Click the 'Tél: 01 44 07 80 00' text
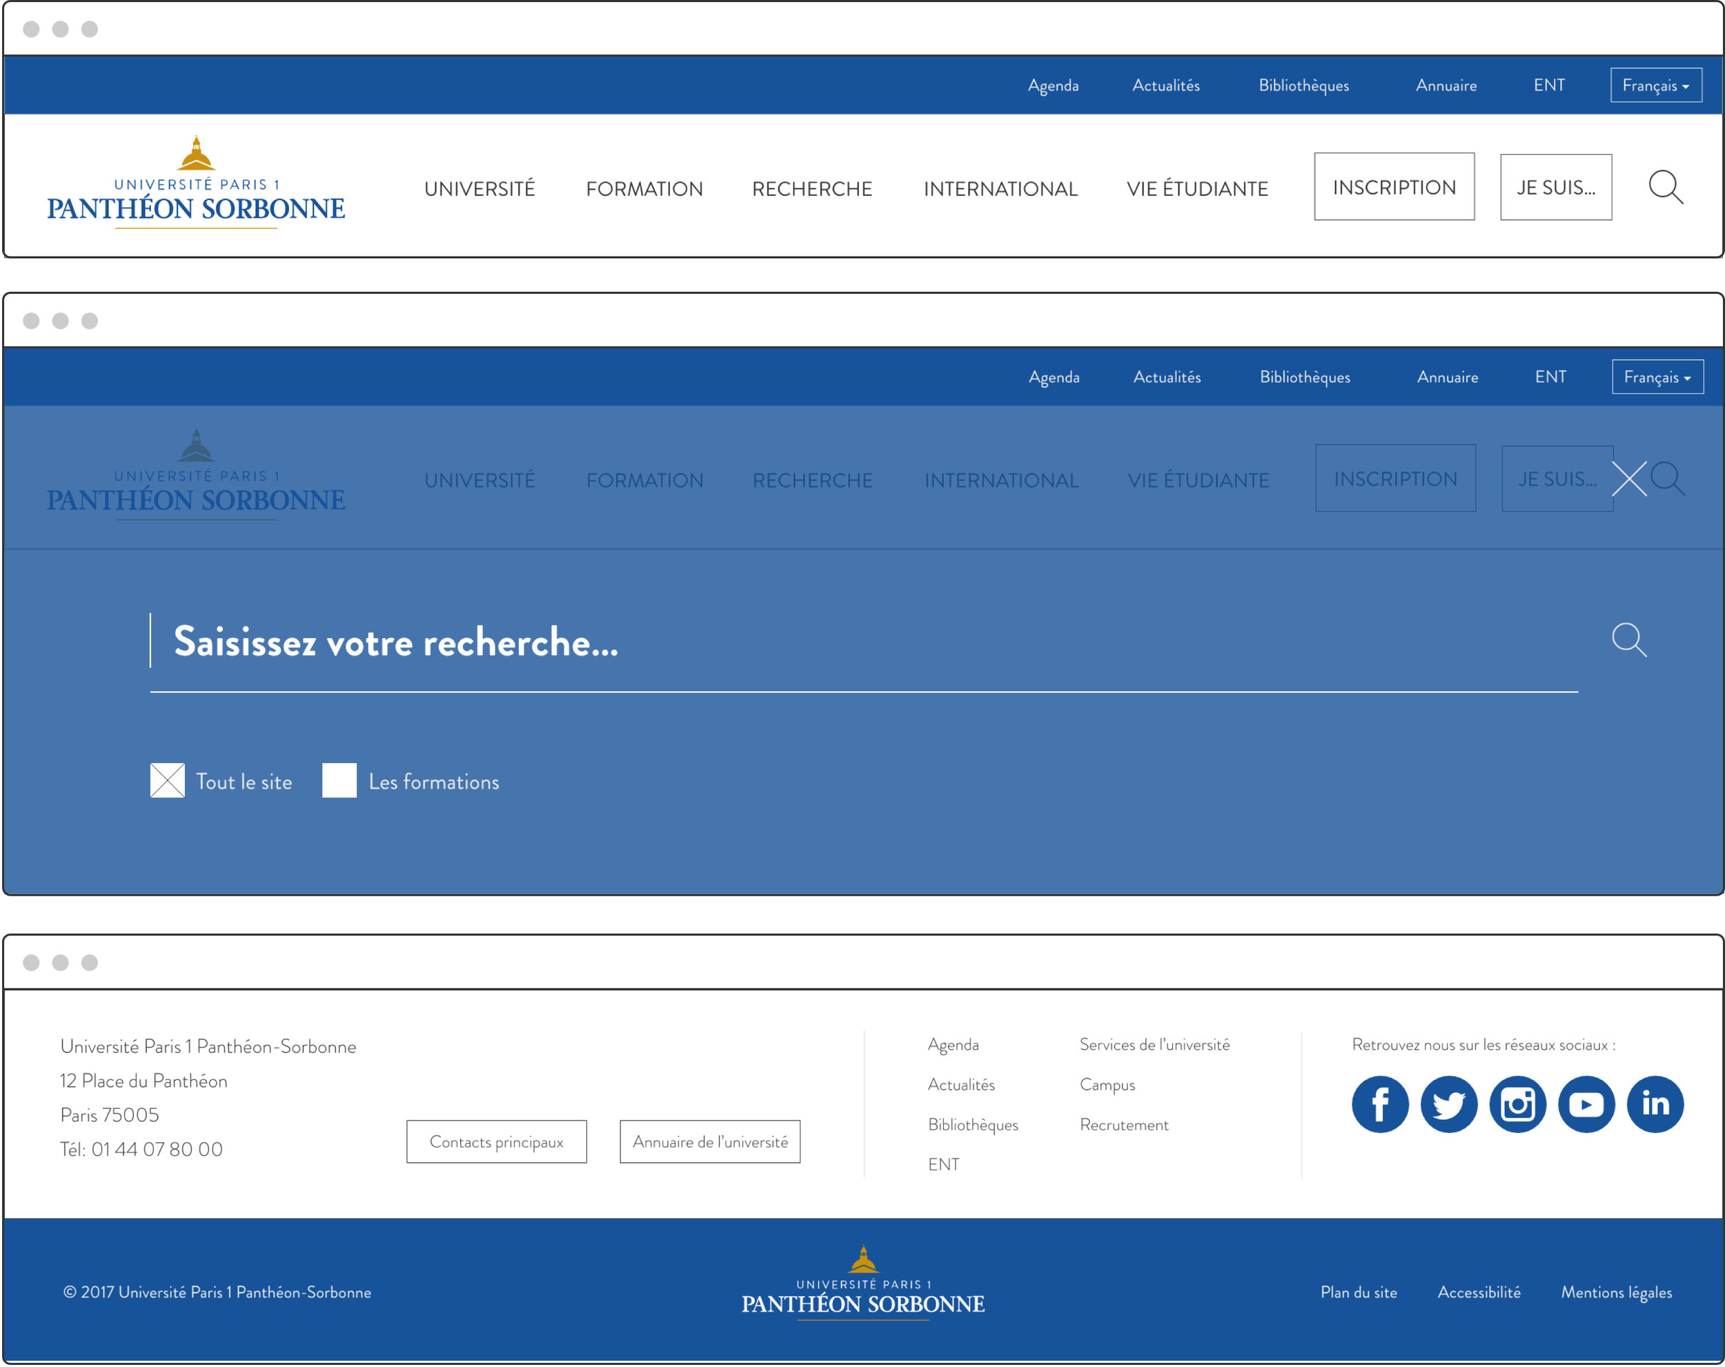The width and height of the screenshot is (1725, 1367). [x=141, y=1150]
